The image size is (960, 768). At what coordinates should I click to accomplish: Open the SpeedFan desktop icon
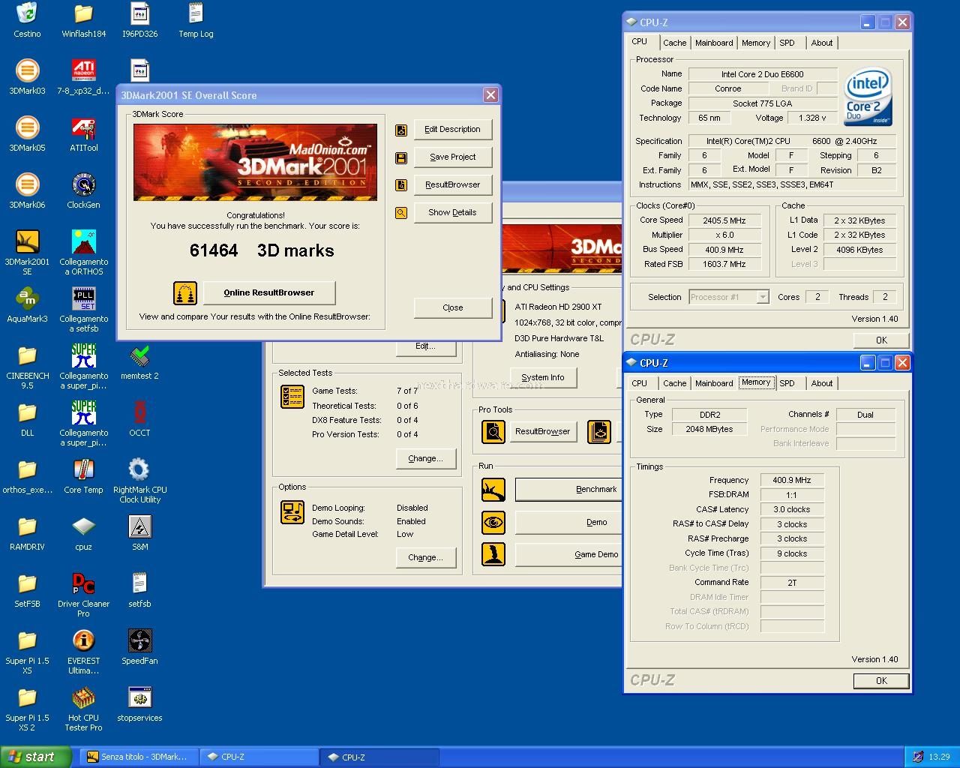click(139, 640)
